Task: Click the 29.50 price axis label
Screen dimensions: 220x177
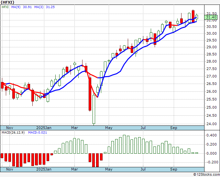Action: coord(212,40)
